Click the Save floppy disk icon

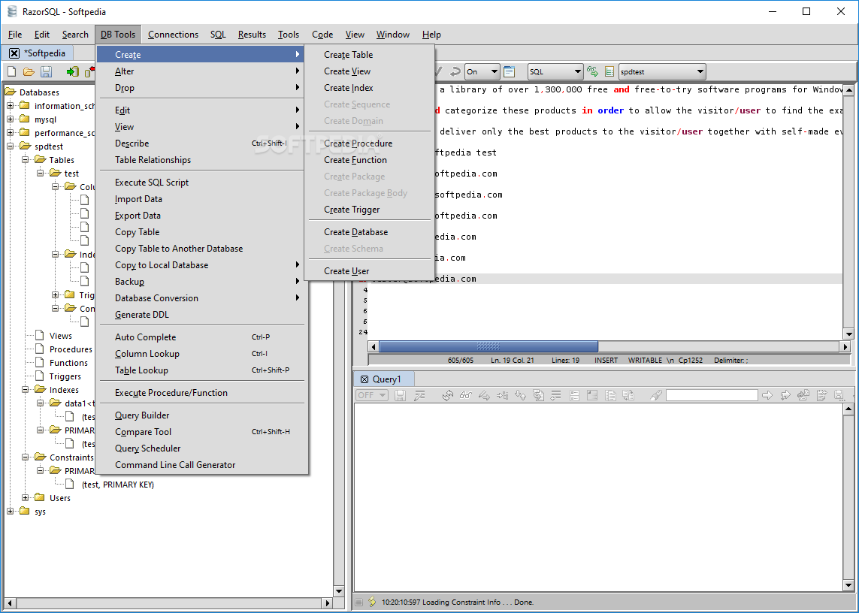pyautogui.click(x=47, y=72)
